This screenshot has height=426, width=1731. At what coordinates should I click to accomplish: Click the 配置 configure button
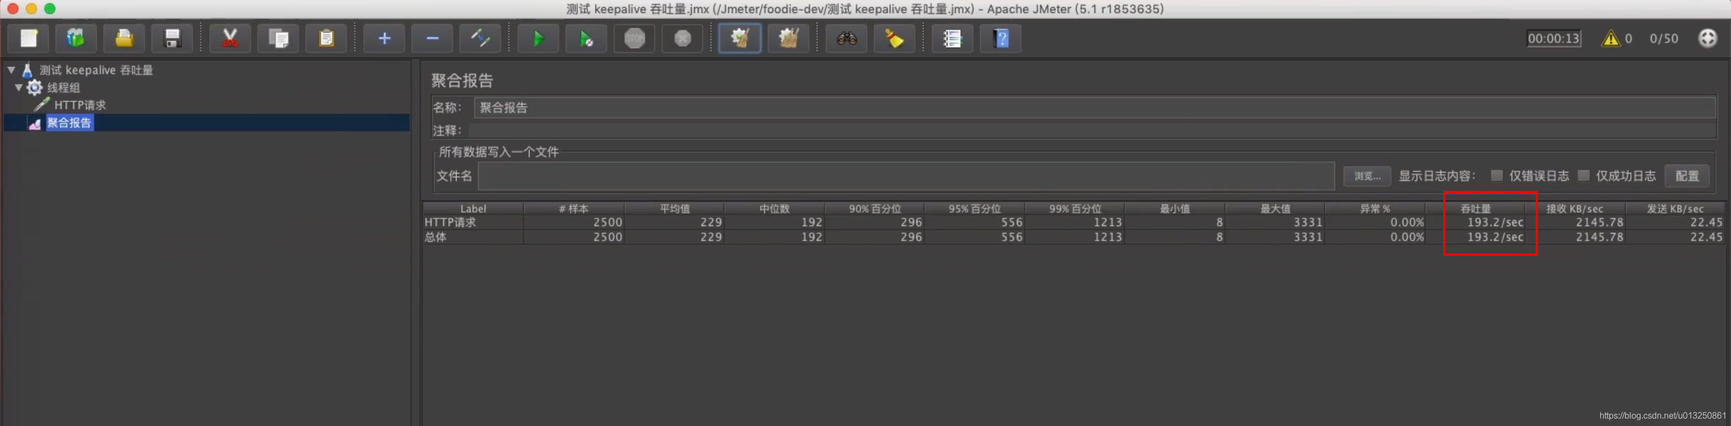1687,176
